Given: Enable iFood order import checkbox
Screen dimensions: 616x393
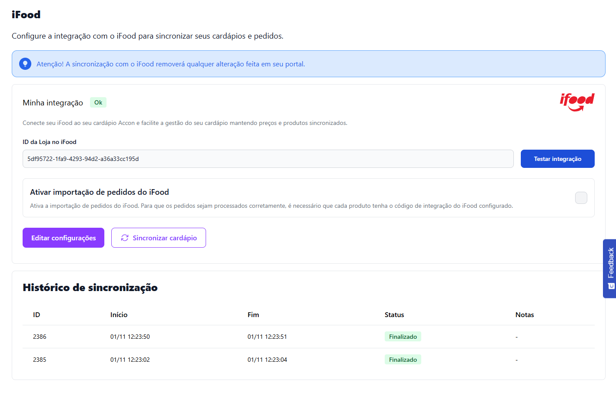Looking at the screenshot, I should [581, 198].
